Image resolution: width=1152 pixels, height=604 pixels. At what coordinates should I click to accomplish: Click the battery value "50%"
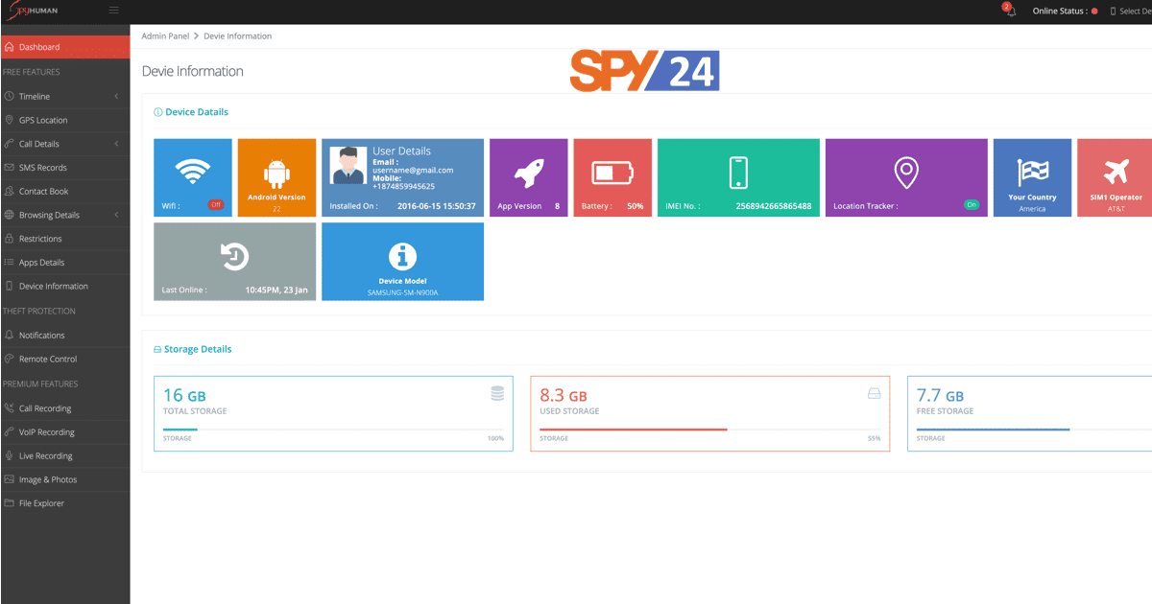[x=636, y=206]
